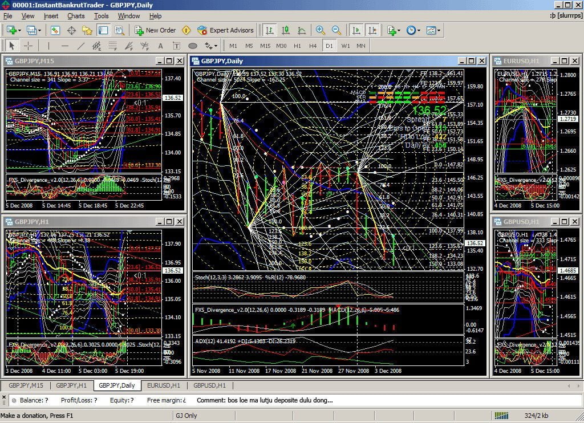Click the Zoom Out magnifier icon
Screen dimensions: 584x423
(336, 30)
